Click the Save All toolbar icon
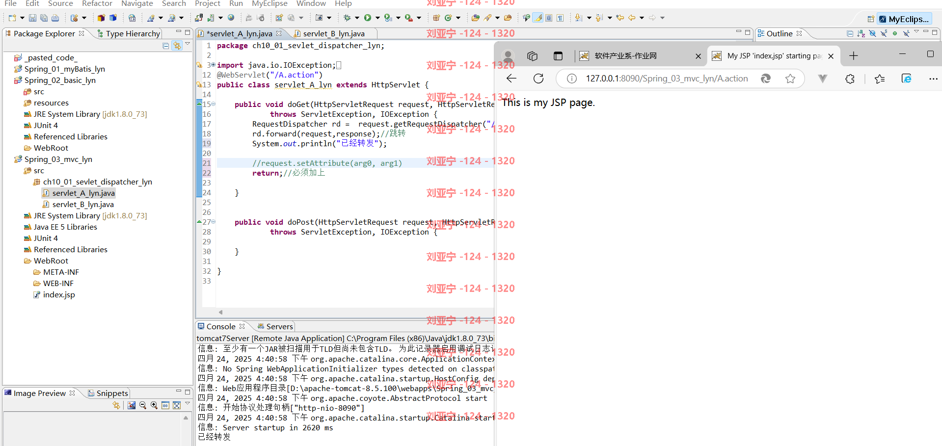Screen dimensions: 942x446 44,18
